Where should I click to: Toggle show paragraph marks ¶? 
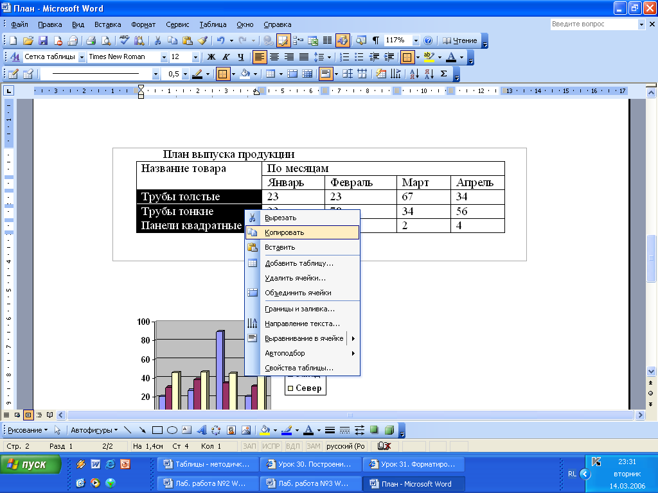tap(375, 40)
